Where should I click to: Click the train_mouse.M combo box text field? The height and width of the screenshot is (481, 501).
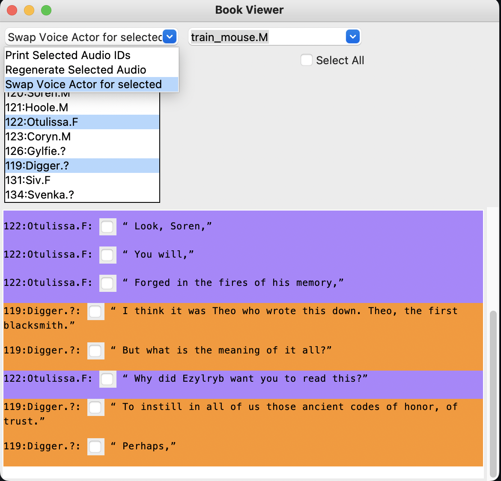(265, 37)
